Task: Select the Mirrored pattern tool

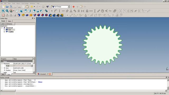Action: (x=50, y=15)
